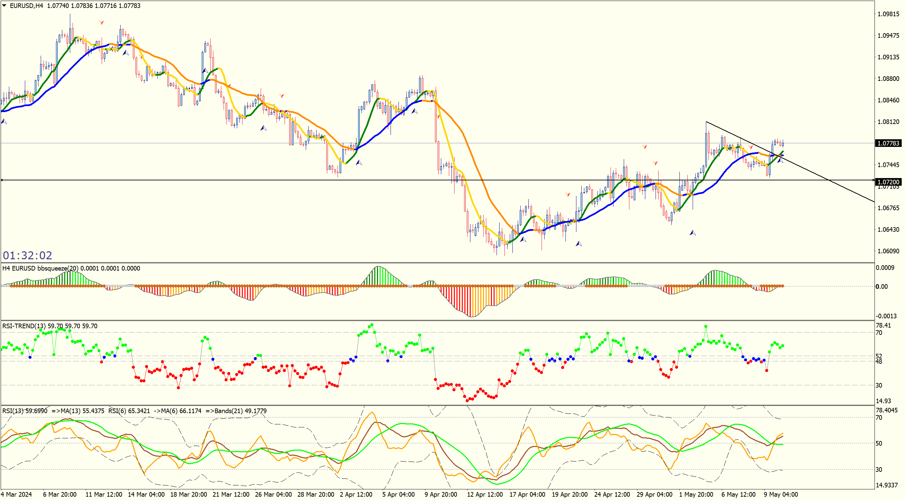Click the 1.09815 price scale label
905x500 pixels.
(888, 14)
